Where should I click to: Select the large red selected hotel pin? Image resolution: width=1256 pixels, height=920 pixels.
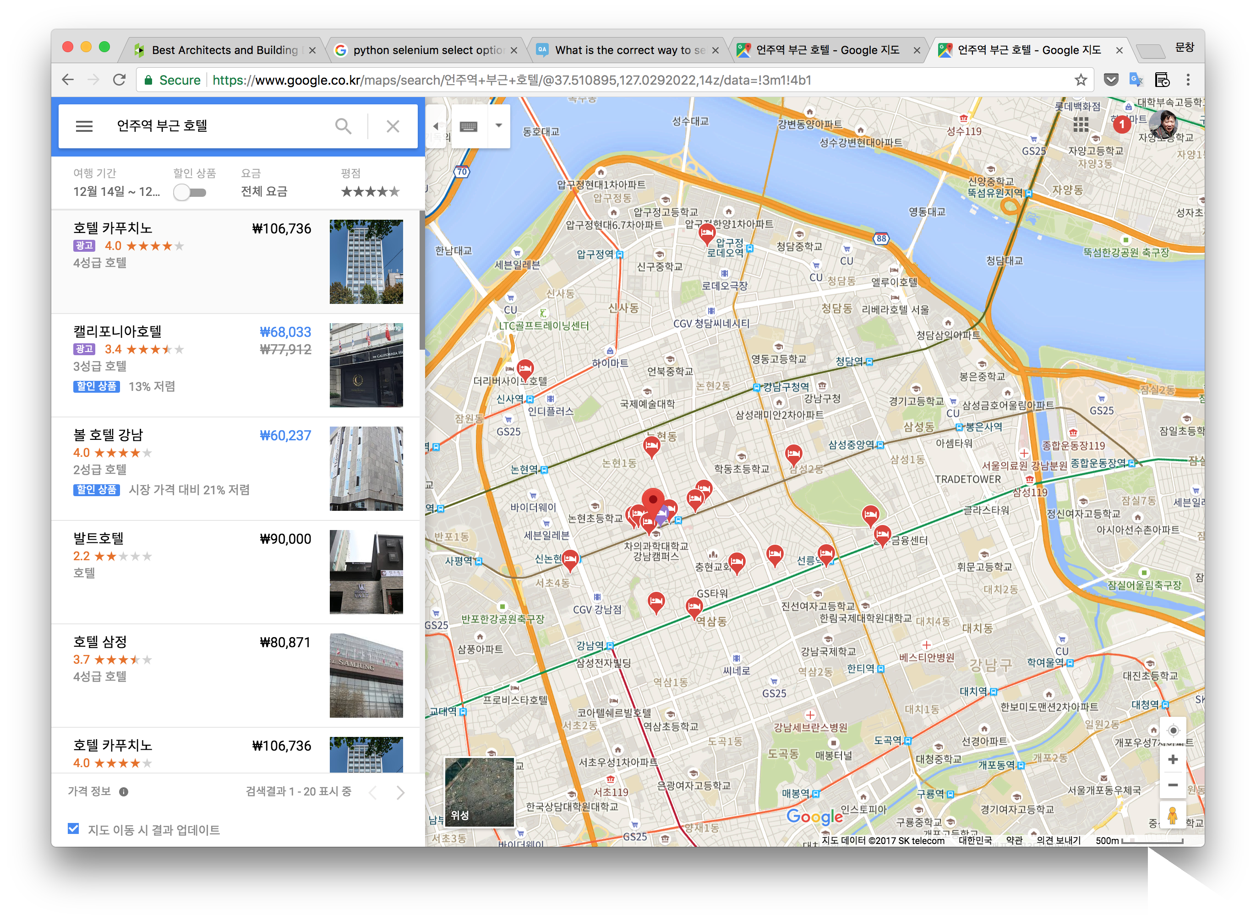pyautogui.click(x=653, y=501)
